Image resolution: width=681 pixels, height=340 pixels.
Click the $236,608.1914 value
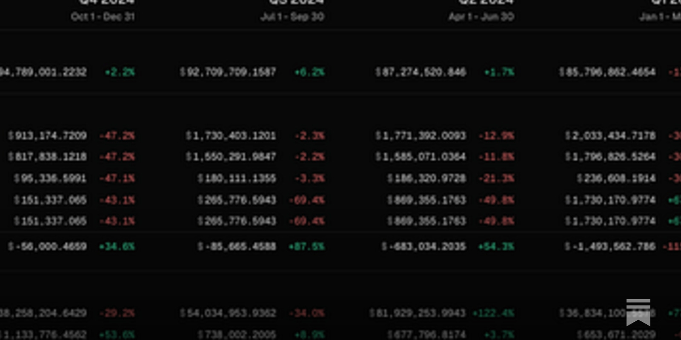(616, 178)
